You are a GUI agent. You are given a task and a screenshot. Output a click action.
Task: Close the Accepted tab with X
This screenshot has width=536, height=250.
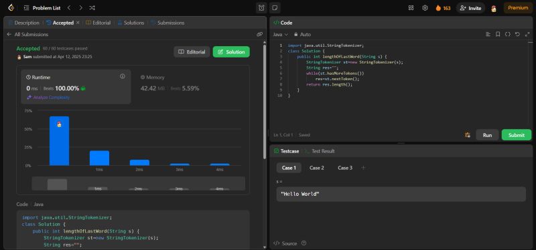[78, 23]
